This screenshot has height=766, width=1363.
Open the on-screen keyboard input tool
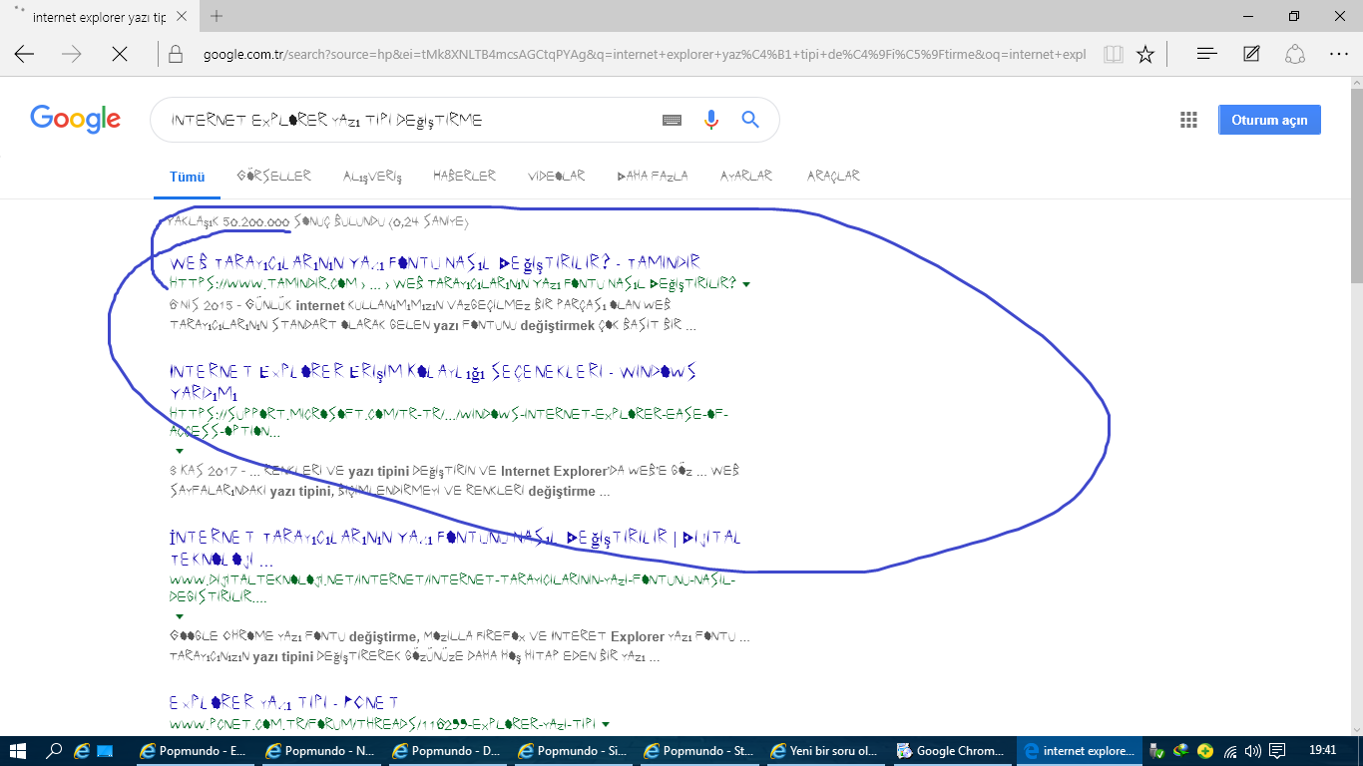[672, 120]
